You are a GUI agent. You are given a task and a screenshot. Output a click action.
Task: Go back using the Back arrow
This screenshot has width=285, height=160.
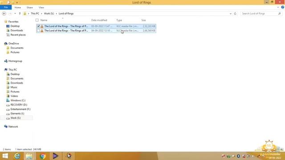4,14
